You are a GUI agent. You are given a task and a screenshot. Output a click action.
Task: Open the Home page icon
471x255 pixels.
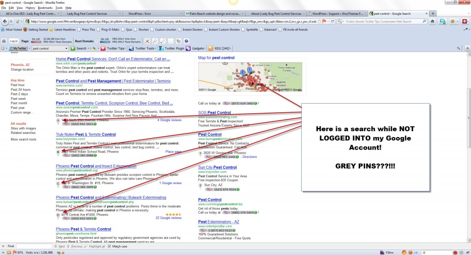[432, 21]
